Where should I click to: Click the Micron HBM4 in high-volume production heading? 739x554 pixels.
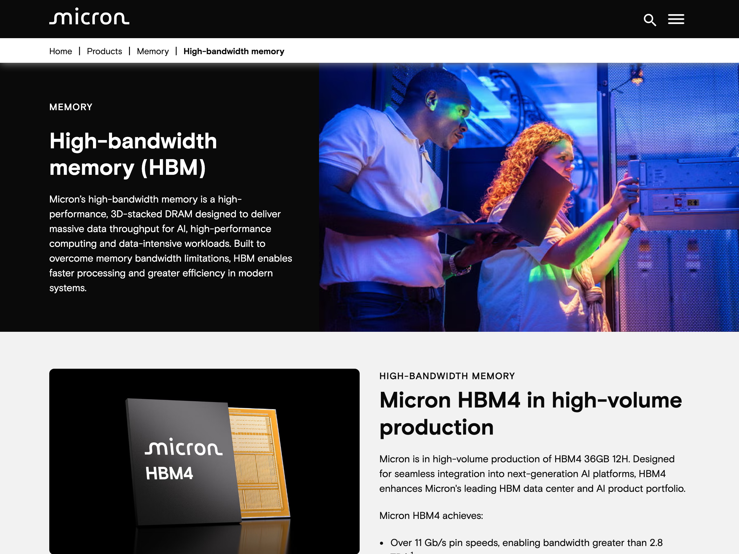[x=531, y=413]
